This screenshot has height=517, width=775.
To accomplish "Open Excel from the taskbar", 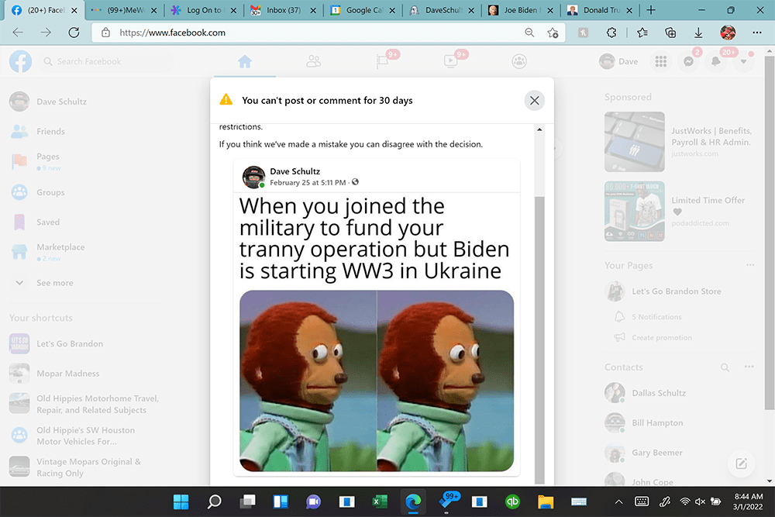I will 380,501.
